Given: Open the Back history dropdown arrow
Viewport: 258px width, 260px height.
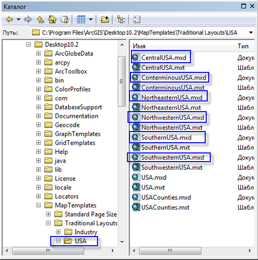Looking at the screenshot, I should 18,19.
